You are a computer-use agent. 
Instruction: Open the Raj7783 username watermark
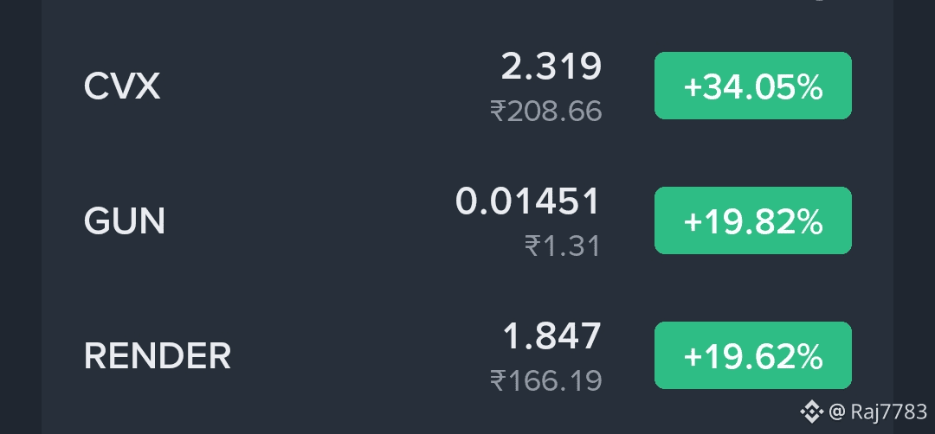tap(888, 412)
